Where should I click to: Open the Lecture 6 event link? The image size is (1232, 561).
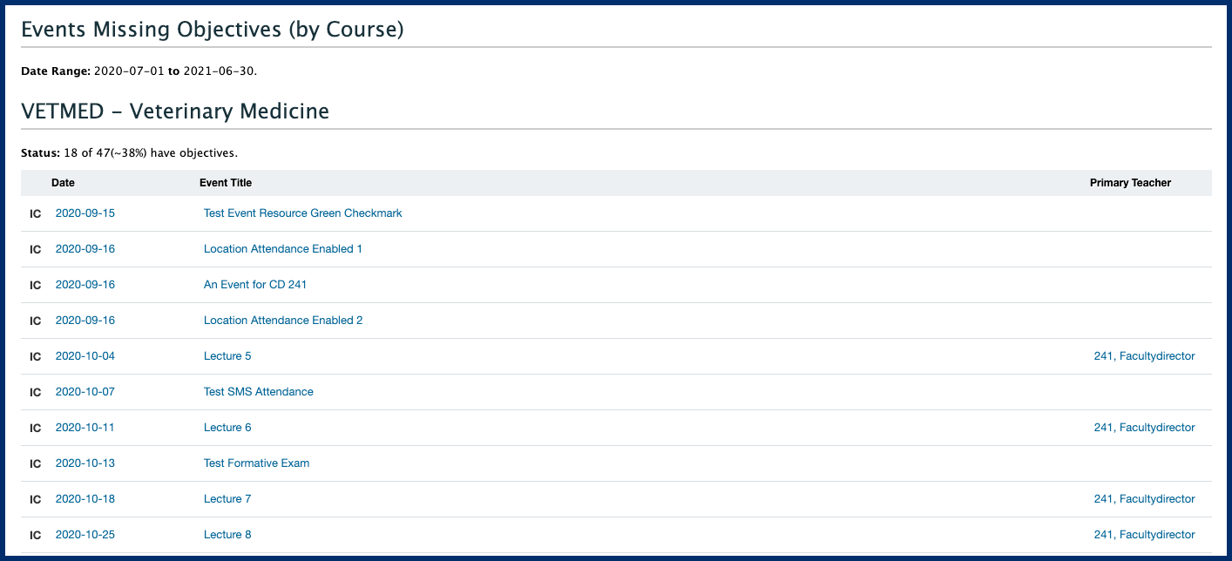point(227,428)
